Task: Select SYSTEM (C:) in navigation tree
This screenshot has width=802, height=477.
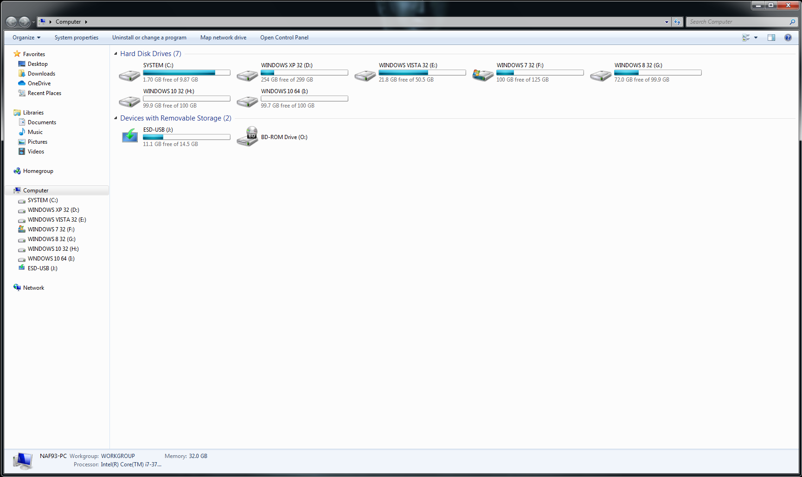Action: pyautogui.click(x=43, y=200)
